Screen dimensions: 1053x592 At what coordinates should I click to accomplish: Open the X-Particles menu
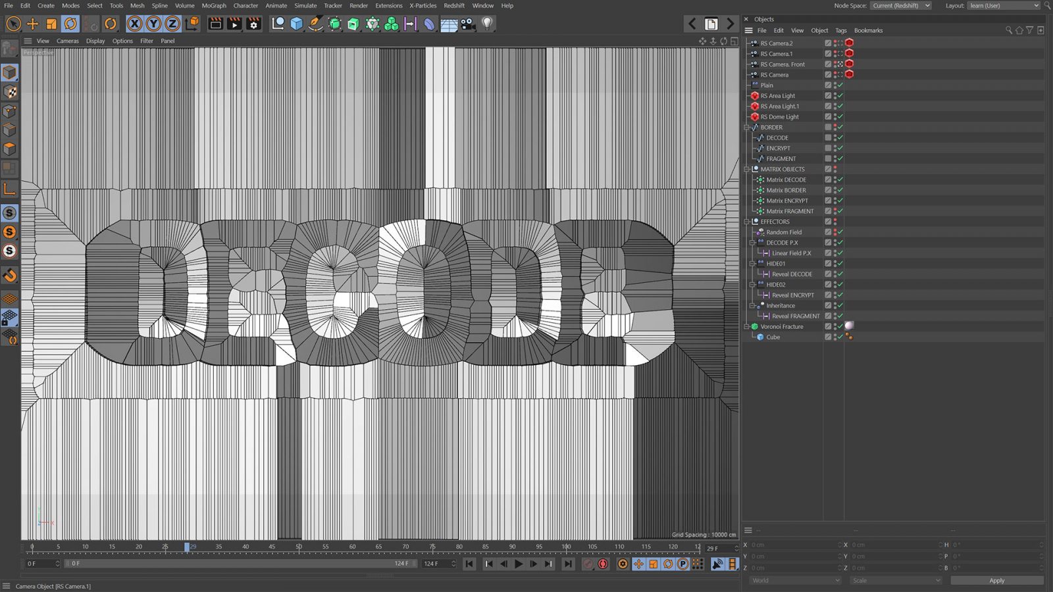pyautogui.click(x=423, y=5)
